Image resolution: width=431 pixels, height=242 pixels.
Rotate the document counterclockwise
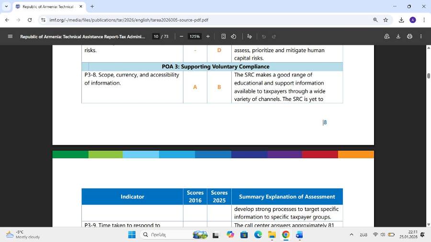233,36
